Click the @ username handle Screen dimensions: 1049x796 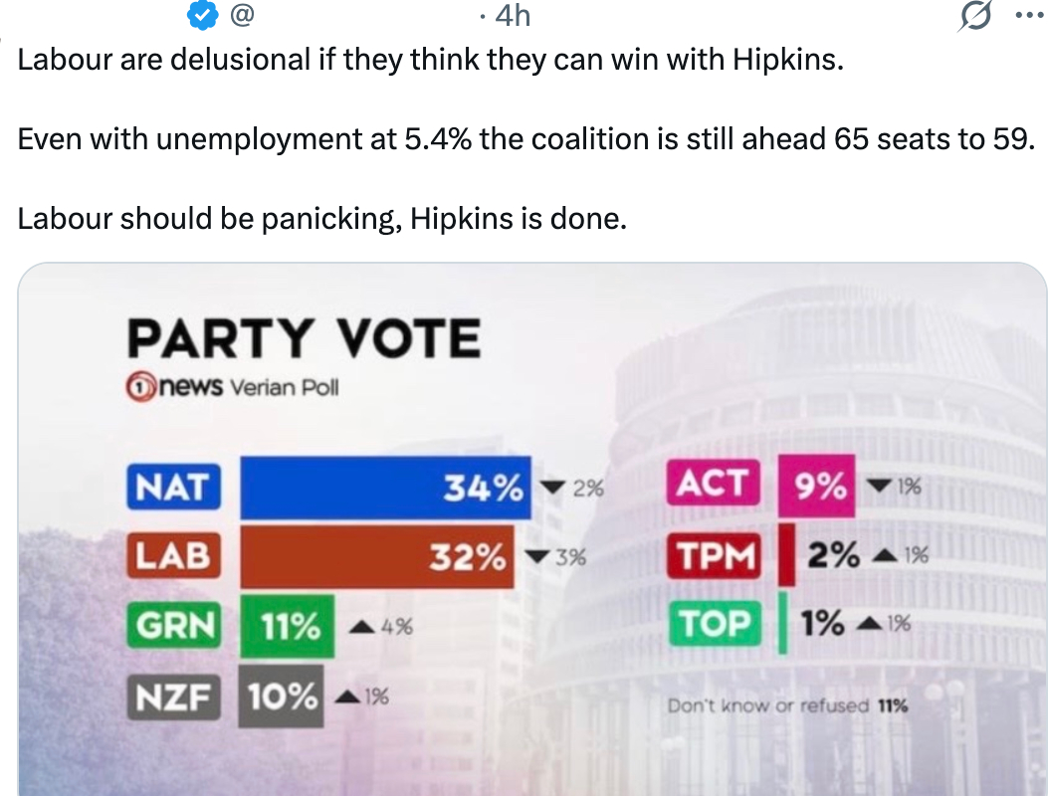coord(242,16)
